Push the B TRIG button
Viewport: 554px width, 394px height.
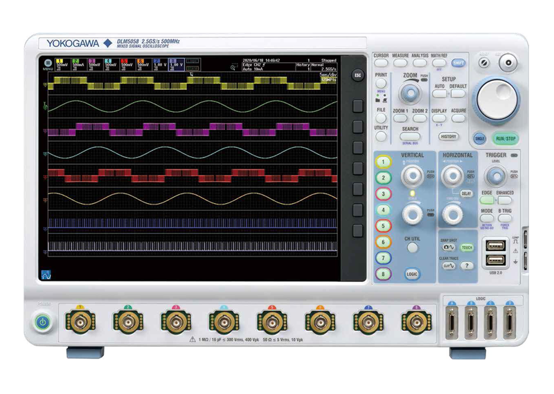(x=505, y=218)
